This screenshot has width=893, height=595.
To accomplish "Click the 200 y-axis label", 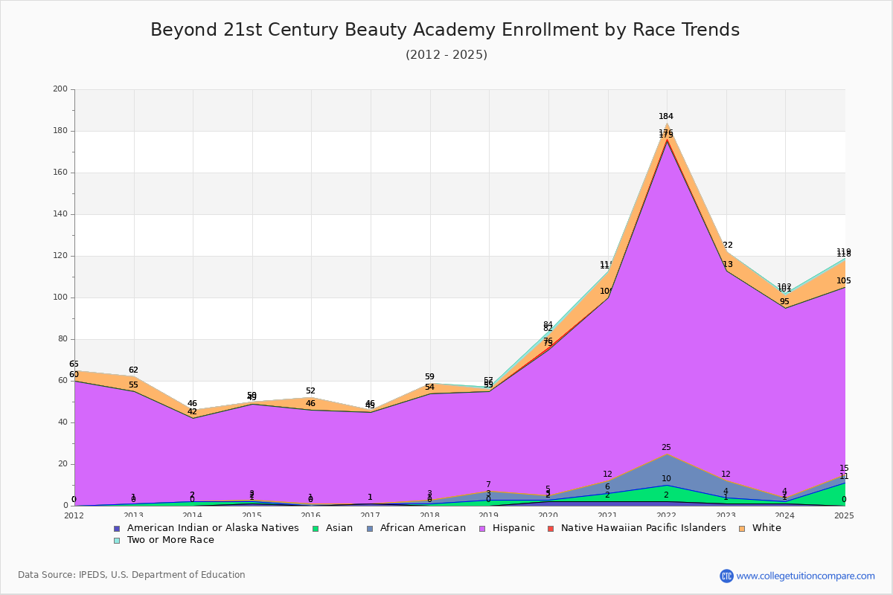I will coord(60,89).
